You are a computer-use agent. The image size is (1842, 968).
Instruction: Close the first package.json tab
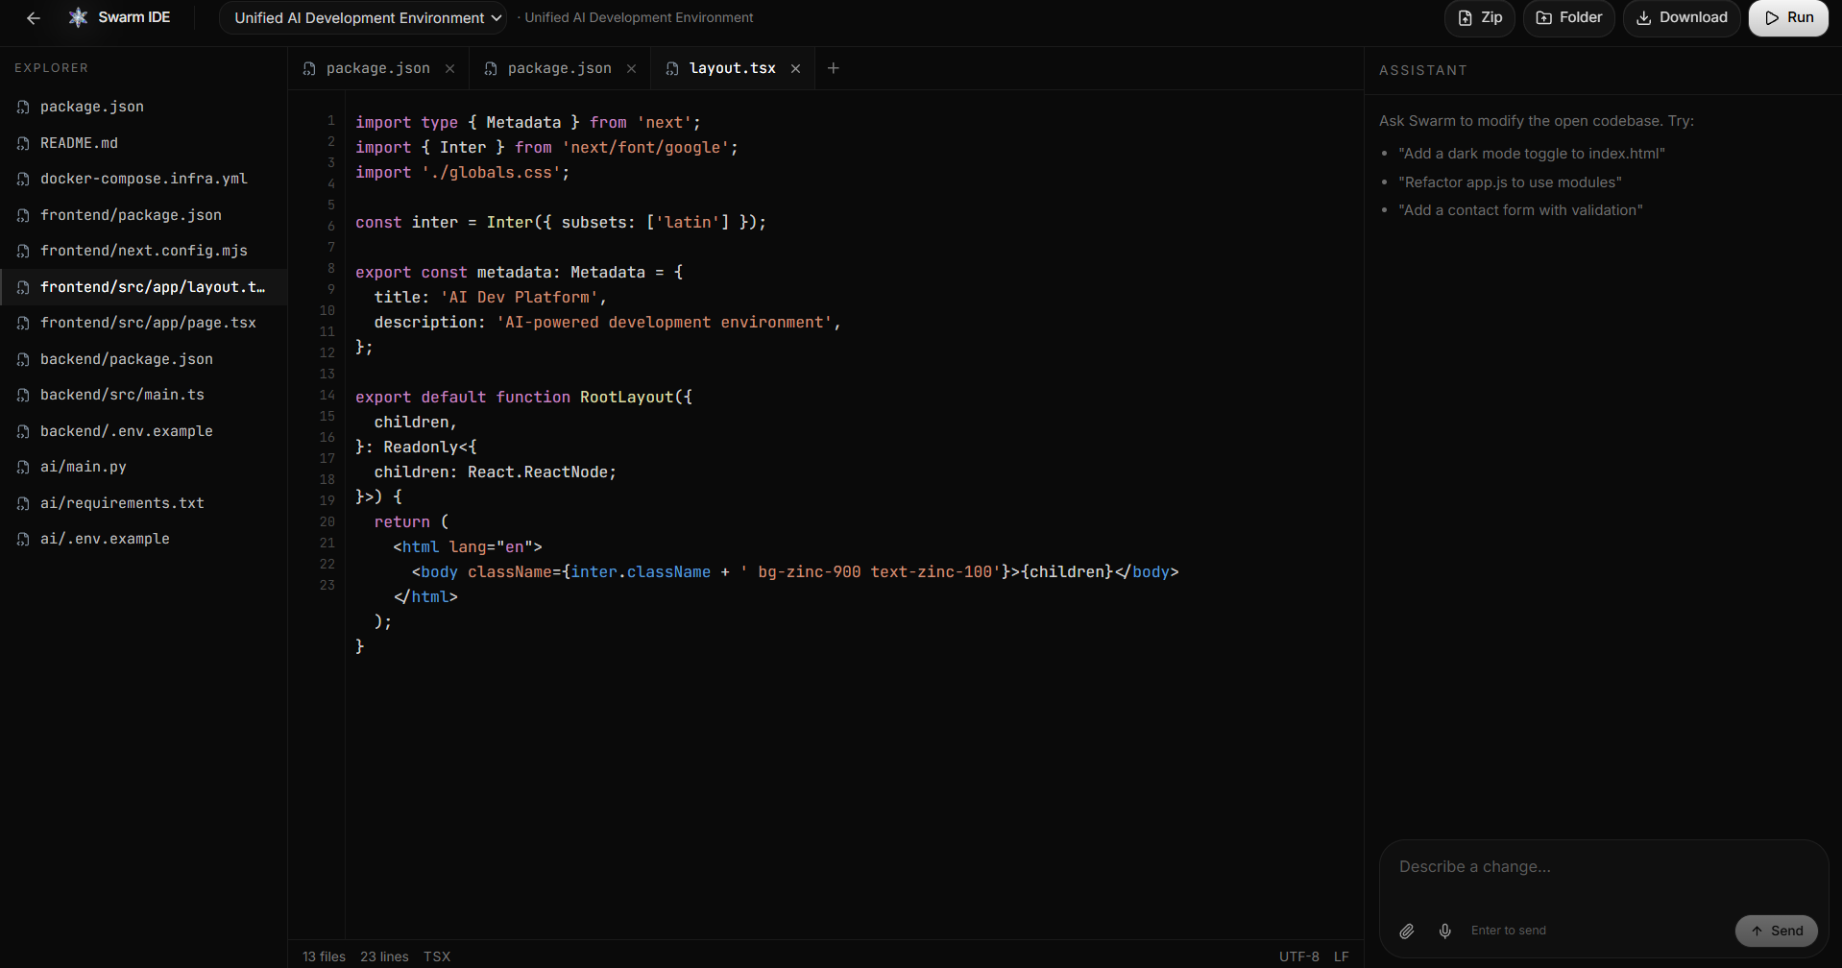[x=449, y=68]
